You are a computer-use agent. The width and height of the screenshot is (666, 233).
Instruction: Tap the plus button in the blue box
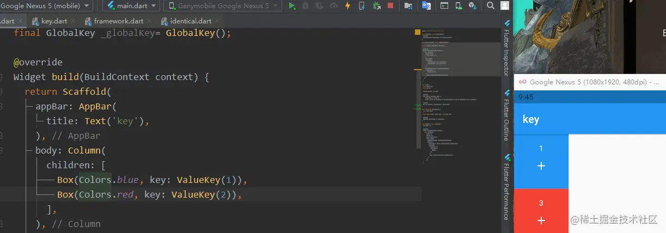(x=541, y=166)
